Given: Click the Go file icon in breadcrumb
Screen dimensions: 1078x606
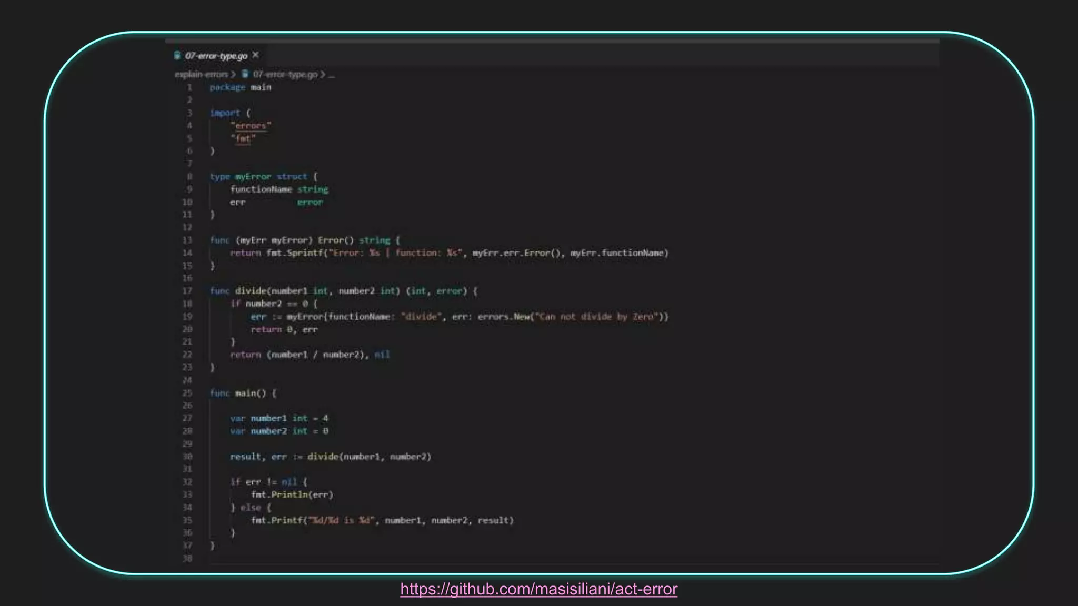Looking at the screenshot, I should point(245,74).
